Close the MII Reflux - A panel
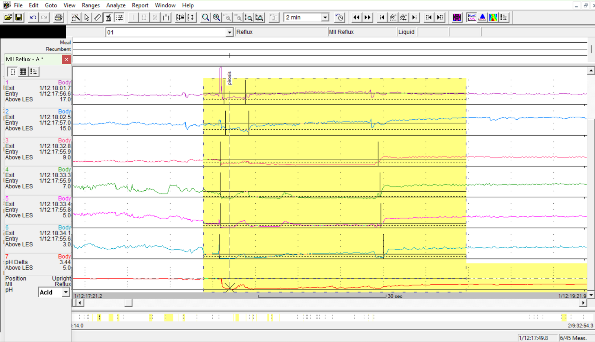Viewport: 595px width, 342px height. [66, 59]
